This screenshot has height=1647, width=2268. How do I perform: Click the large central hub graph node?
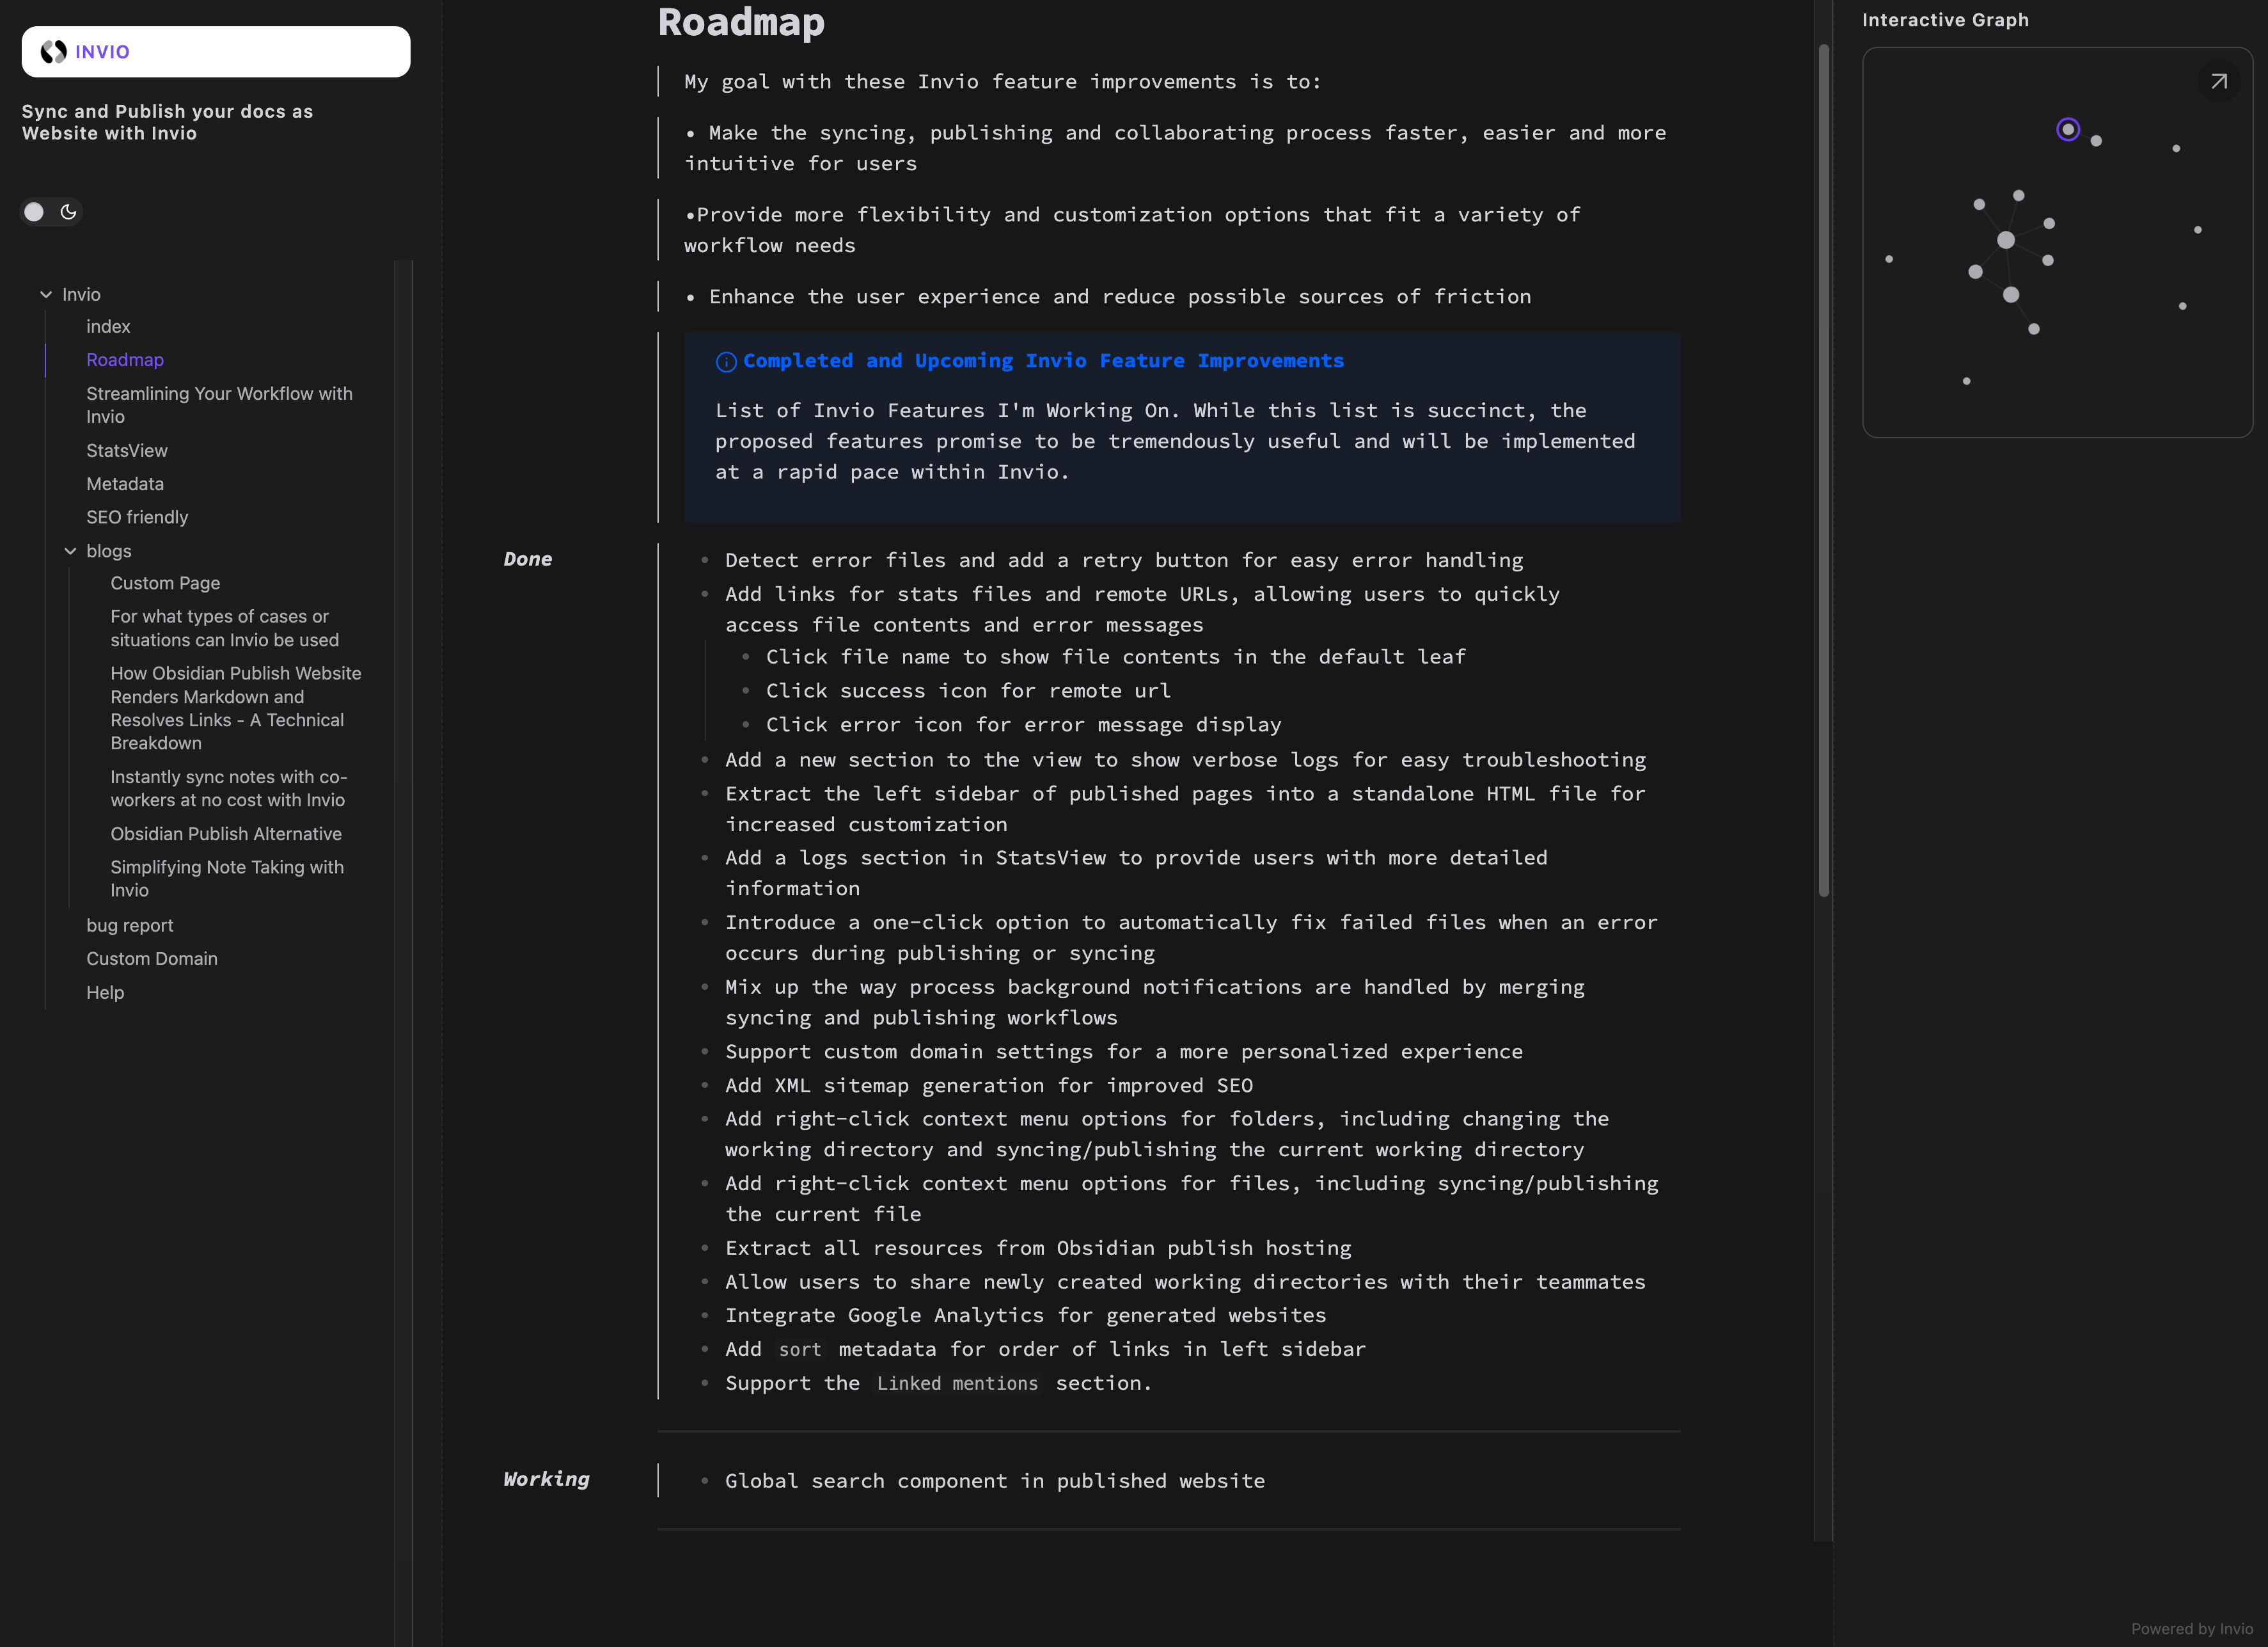click(x=2006, y=240)
